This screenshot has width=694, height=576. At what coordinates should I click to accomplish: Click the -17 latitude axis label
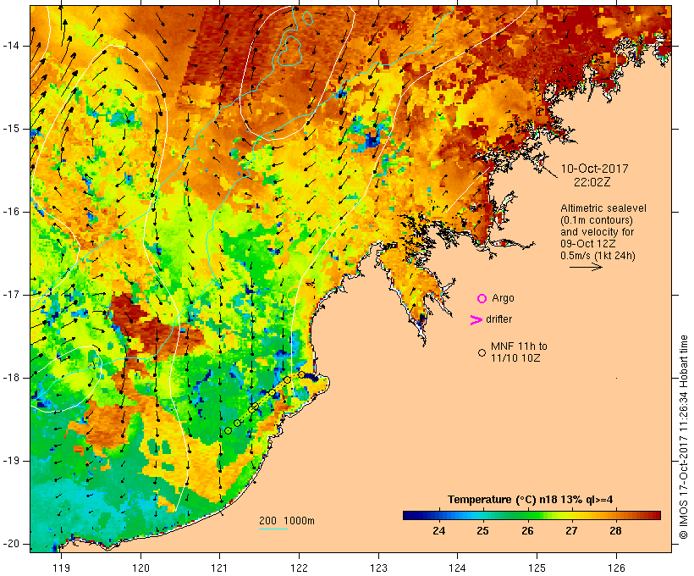(11, 295)
